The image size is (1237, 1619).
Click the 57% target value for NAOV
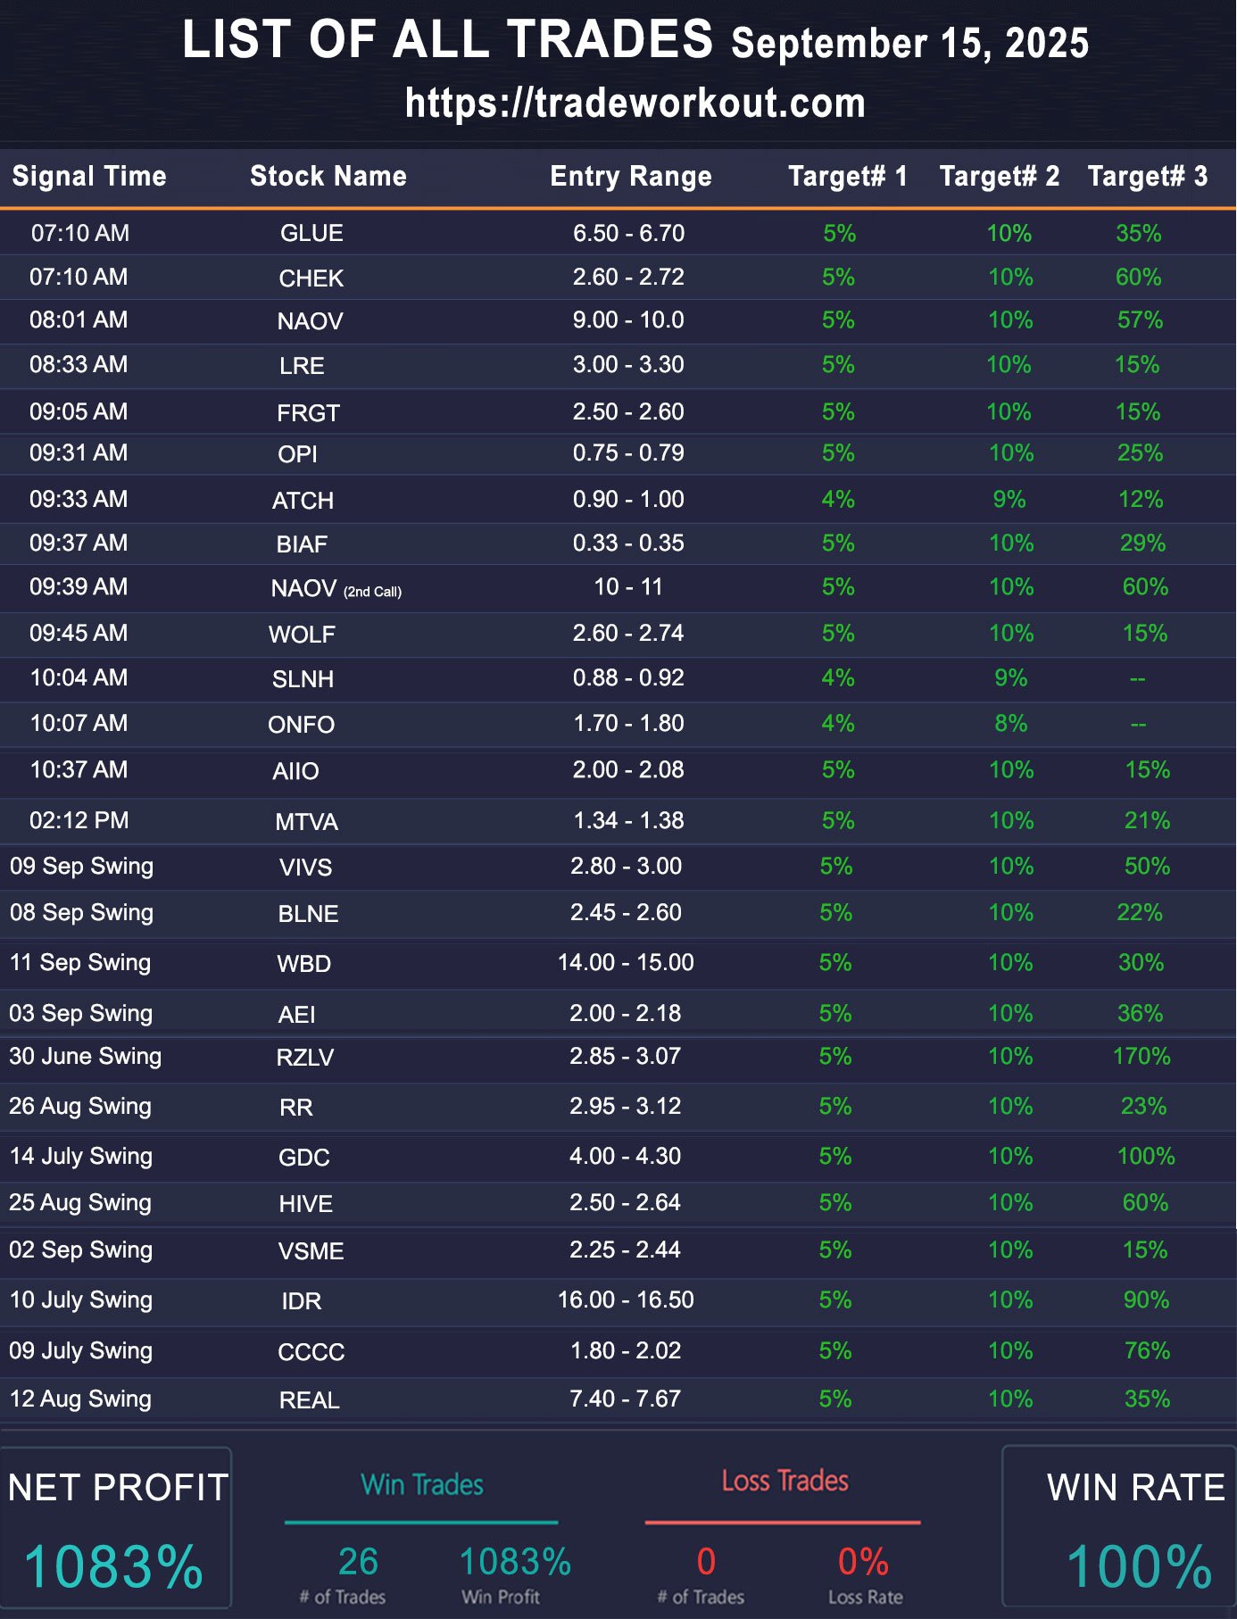coord(1140,320)
